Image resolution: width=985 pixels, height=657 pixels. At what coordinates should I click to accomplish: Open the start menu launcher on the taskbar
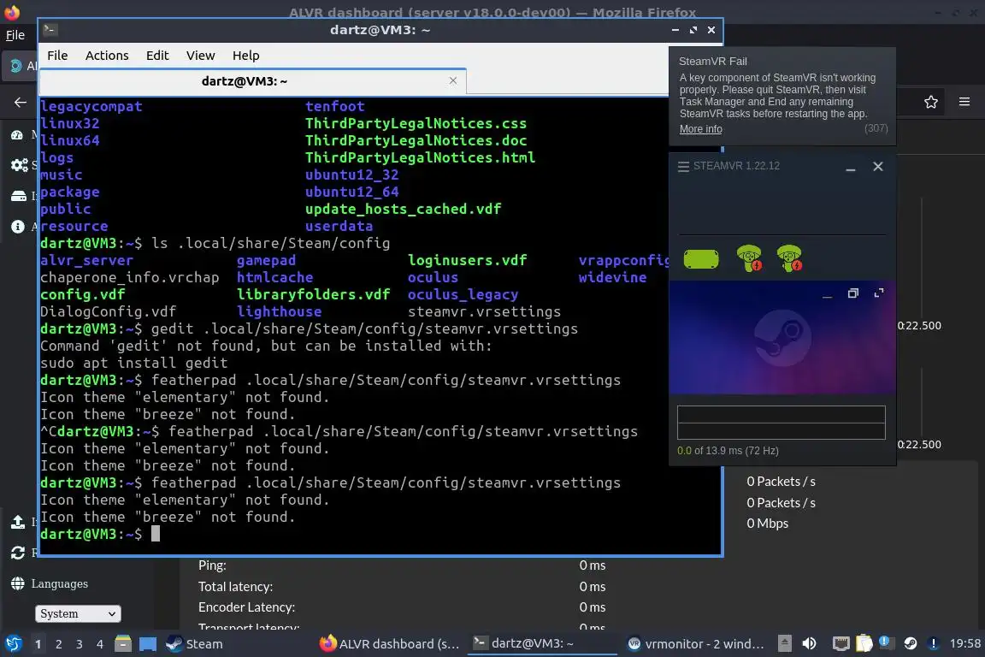[x=13, y=644]
